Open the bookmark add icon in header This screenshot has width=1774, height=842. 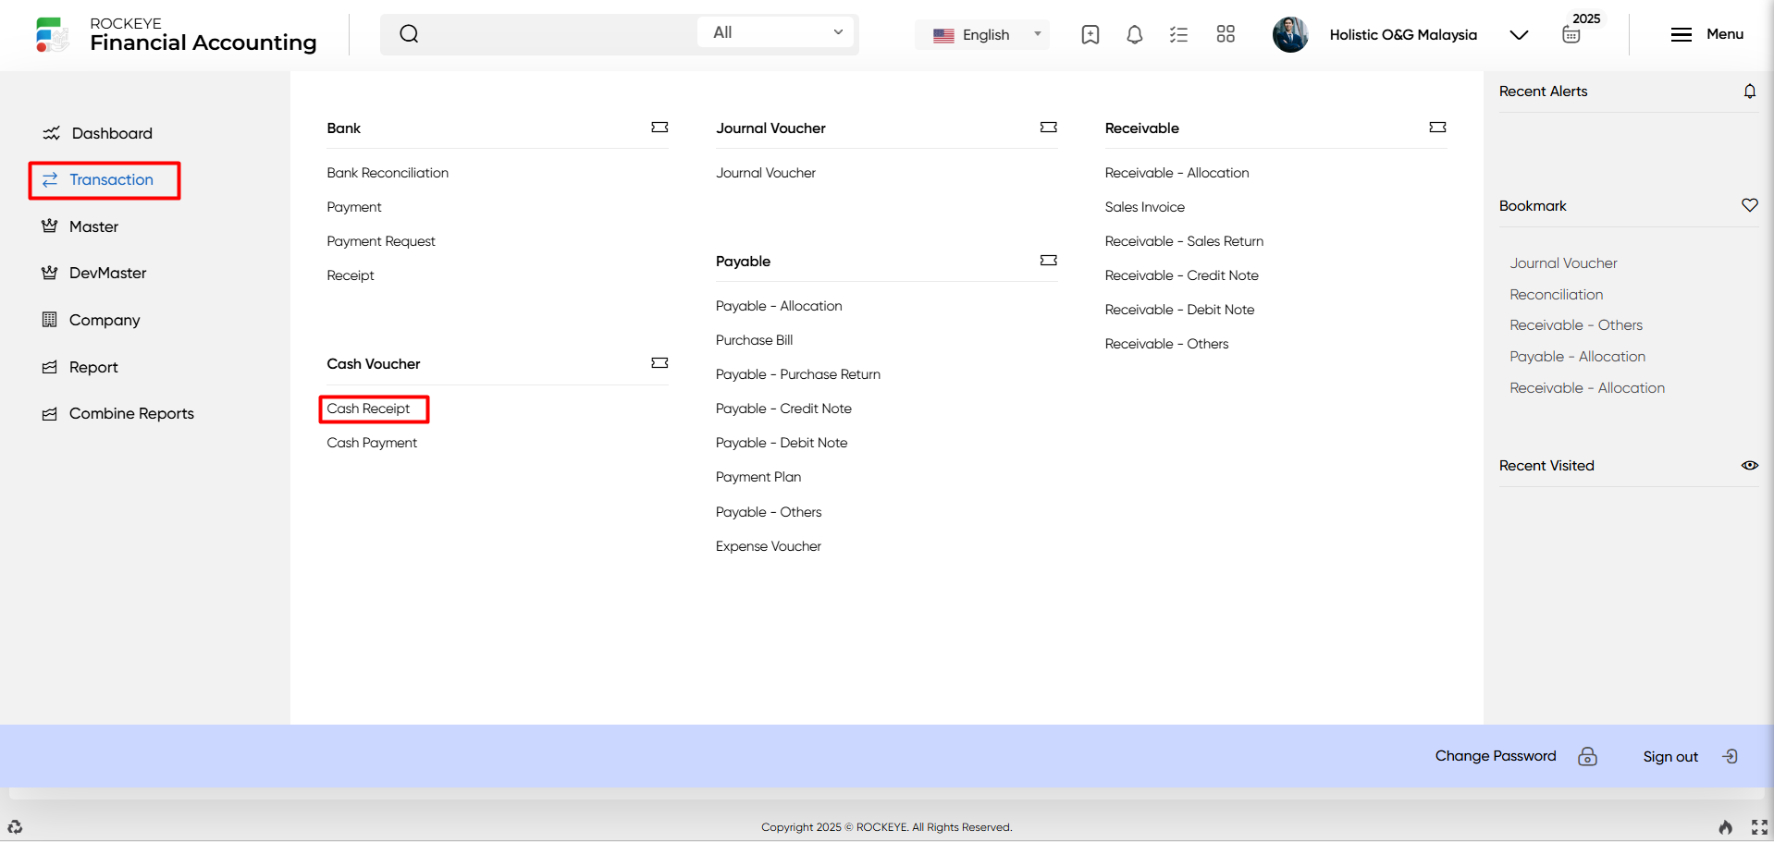click(1090, 34)
